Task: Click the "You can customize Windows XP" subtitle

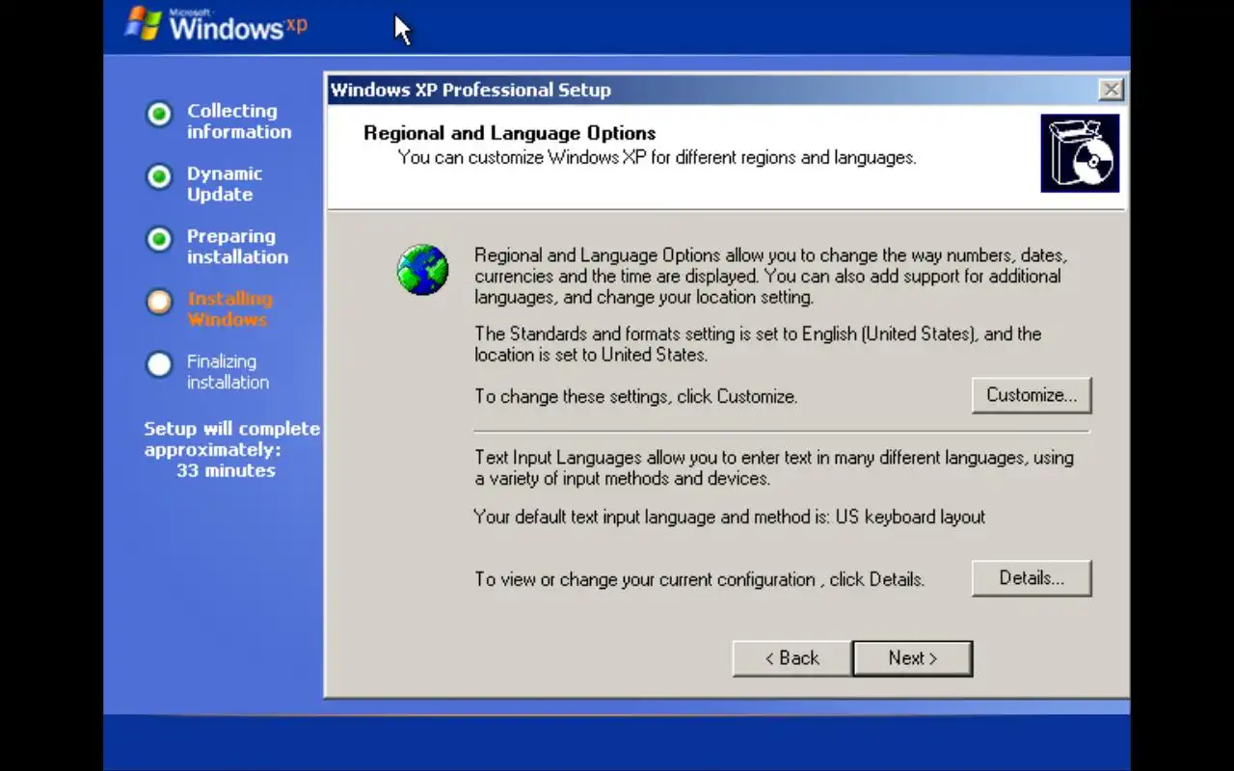Action: pyautogui.click(x=657, y=157)
